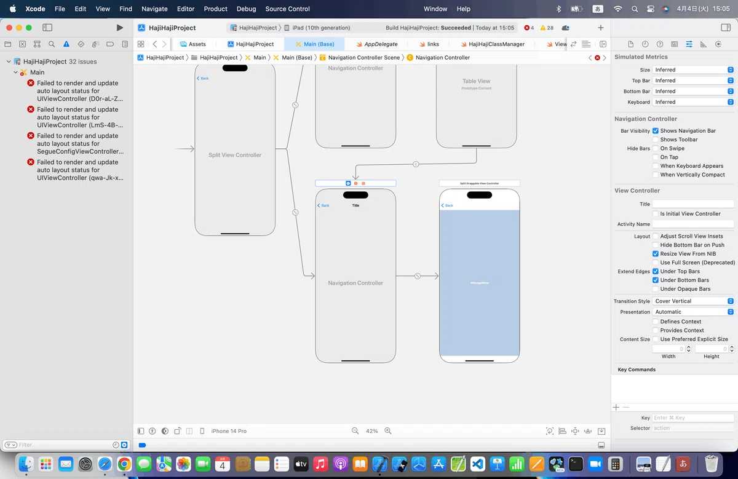Screen dimensions: 738x479
Task: Select the iPad (10th generation) run destination
Action: pyautogui.click(x=317, y=28)
